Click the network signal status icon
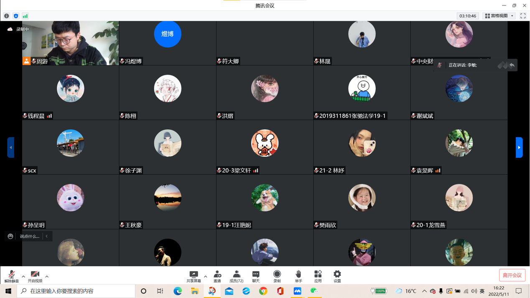 (x=25, y=16)
